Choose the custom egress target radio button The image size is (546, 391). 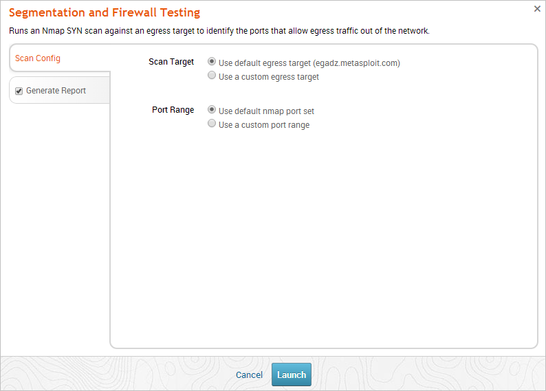pyautogui.click(x=212, y=76)
